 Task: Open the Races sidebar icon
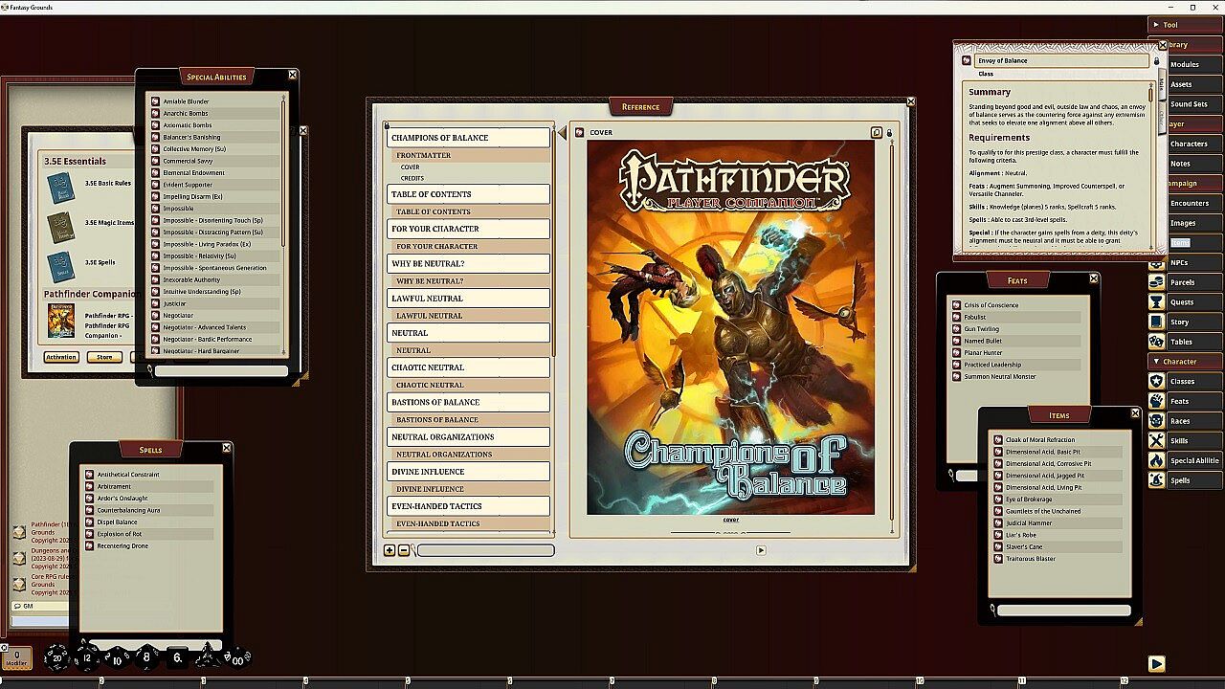coord(1156,421)
